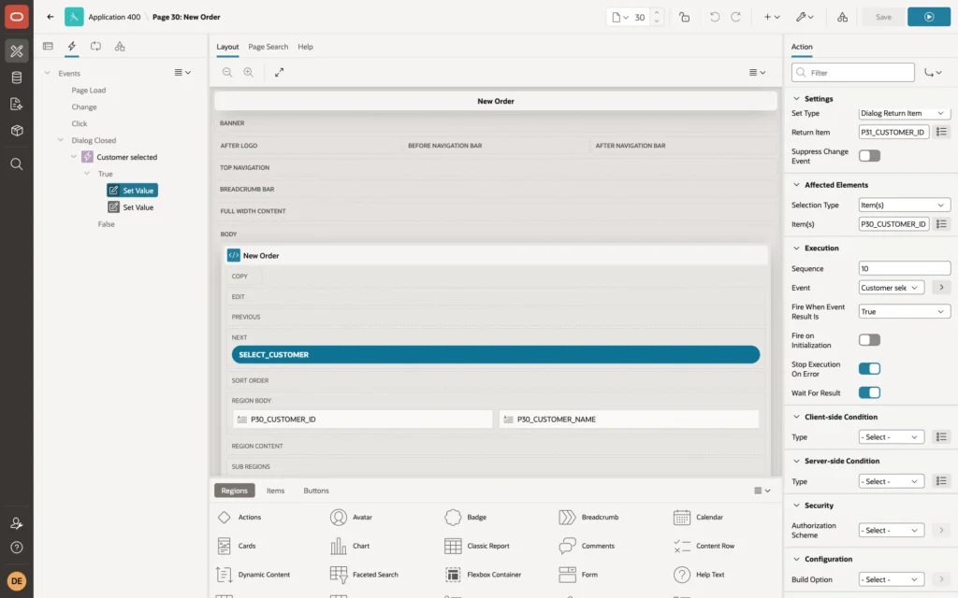Open Shared Components from the toolbar

coord(843,17)
